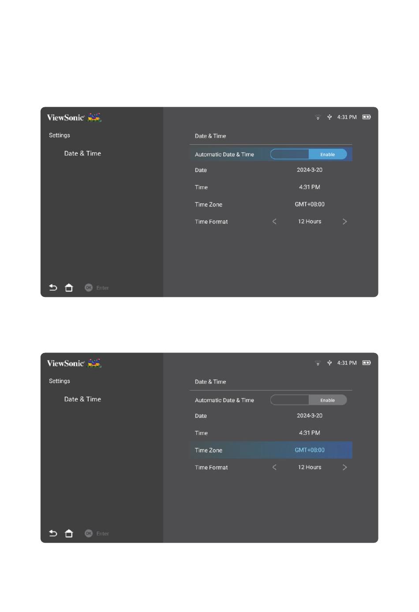Screen dimensions: 419x612
Task: Click the right Time Format chevron in the lower screen
Action: click(x=345, y=467)
